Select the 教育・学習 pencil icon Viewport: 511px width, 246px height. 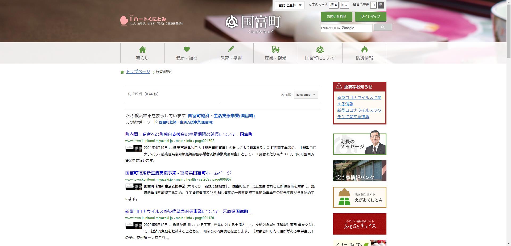tap(231, 49)
